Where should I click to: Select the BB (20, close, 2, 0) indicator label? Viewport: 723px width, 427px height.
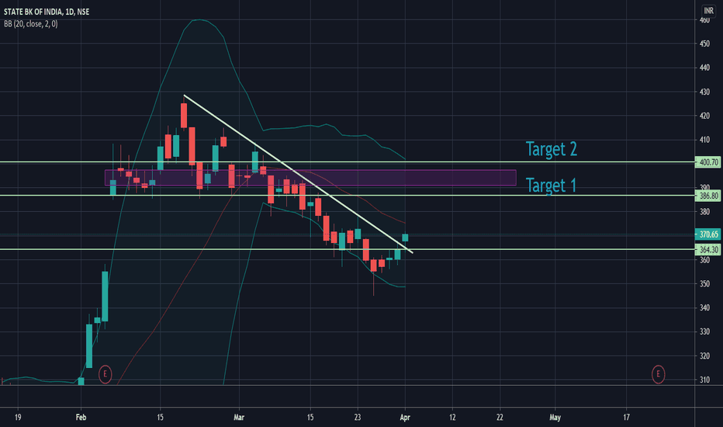tap(31, 23)
